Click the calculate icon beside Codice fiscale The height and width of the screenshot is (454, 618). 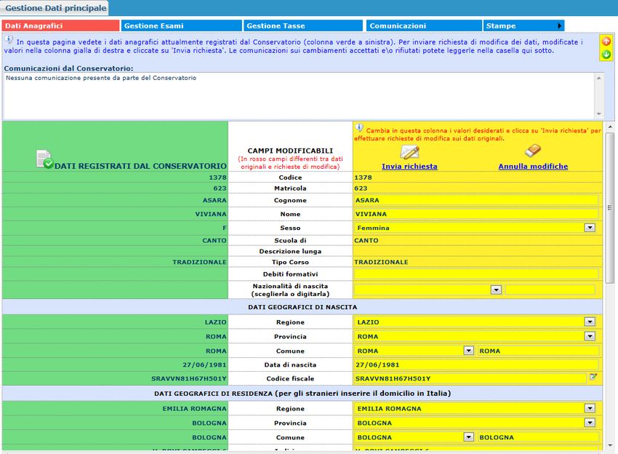(593, 377)
